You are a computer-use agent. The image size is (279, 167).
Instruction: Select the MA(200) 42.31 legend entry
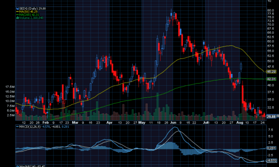pos(29,15)
